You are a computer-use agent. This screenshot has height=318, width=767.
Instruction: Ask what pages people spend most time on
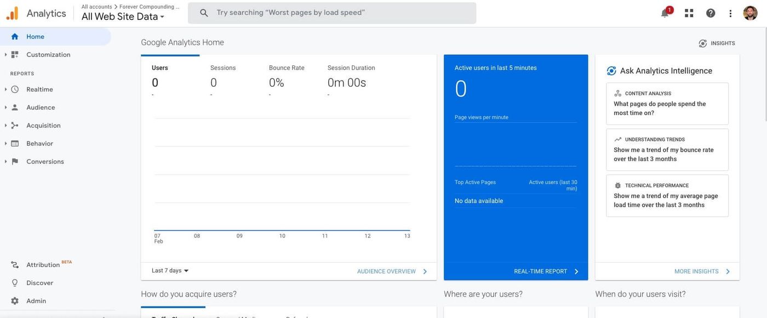click(667, 104)
